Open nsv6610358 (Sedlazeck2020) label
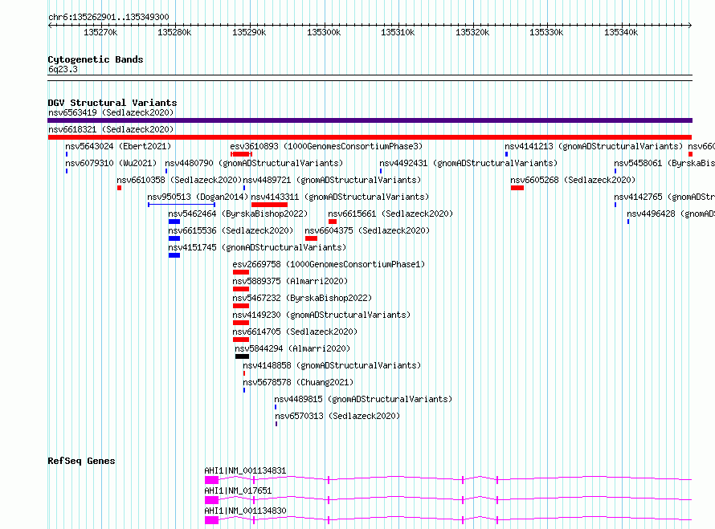The image size is (715, 529). (x=179, y=180)
